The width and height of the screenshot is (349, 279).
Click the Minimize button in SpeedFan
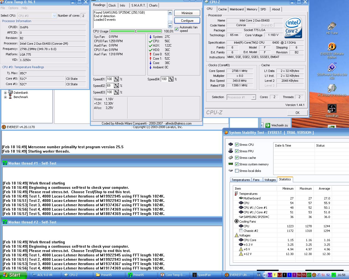coord(187,13)
